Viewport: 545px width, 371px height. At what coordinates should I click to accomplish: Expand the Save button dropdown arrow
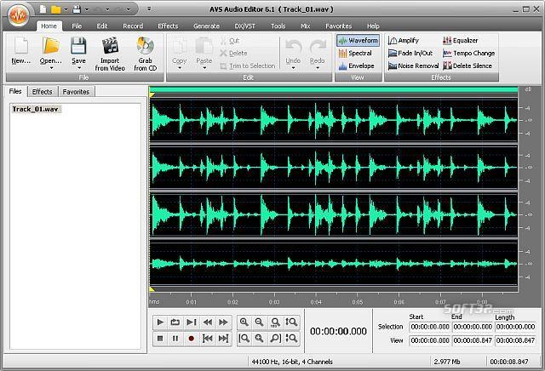coord(78,68)
